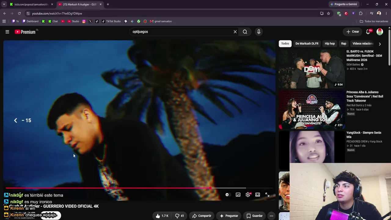Screen dimensions: 391x220
Task: Select the Hip hop chip
Action: coord(330,44)
